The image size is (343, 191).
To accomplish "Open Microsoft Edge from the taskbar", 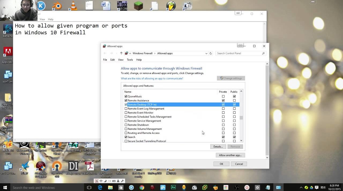I will click(x=100, y=188).
